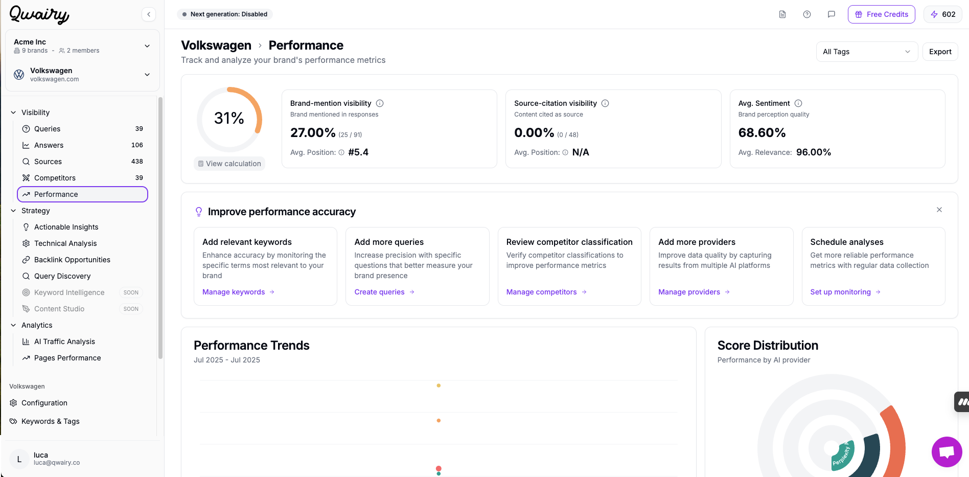Click the green Perplexity arc in Score Distribution
The height and width of the screenshot is (477, 969).
843,455
